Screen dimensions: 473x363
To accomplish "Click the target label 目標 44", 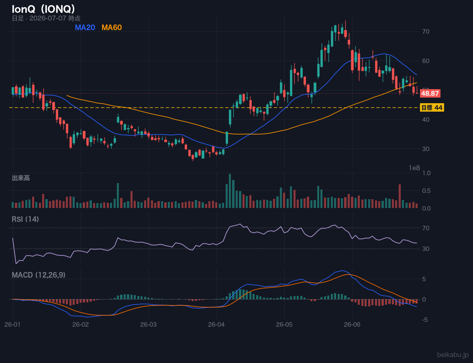I will point(432,108).
